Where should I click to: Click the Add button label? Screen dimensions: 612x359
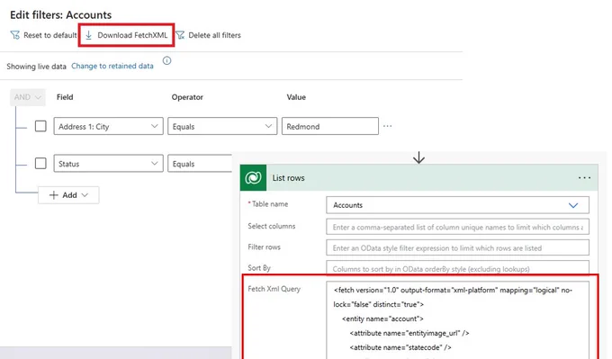(70, 195)
